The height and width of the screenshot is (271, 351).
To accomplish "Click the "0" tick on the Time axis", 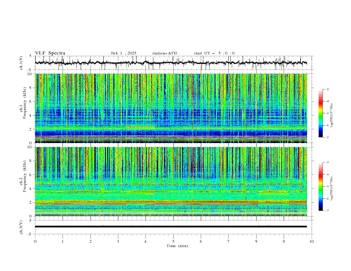I will (35, 241).
